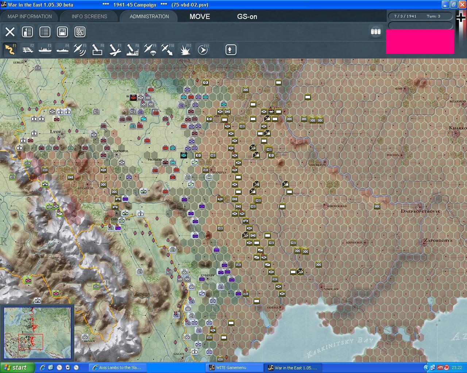Image resolution: width=467 pixels, height=373 pixels.
Task: Open the lined list icon on Administration toolbar
Action: pos(45,32)
